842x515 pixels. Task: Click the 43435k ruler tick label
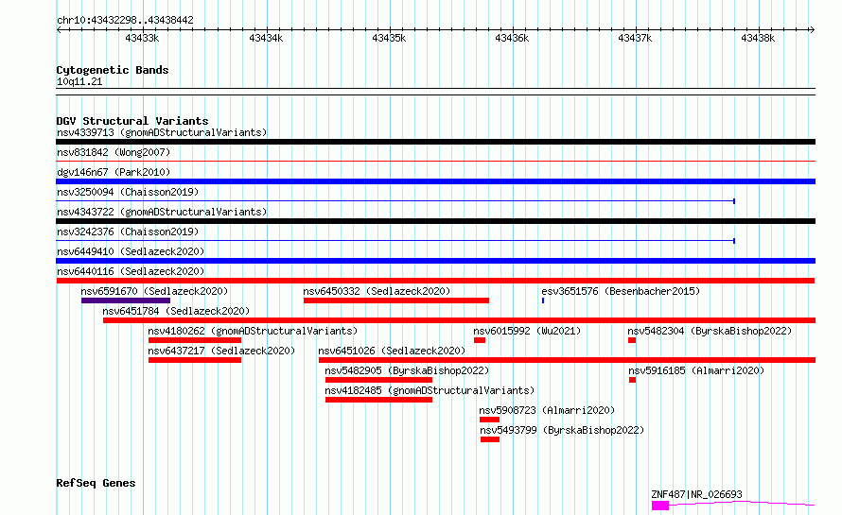click(389, 38)
